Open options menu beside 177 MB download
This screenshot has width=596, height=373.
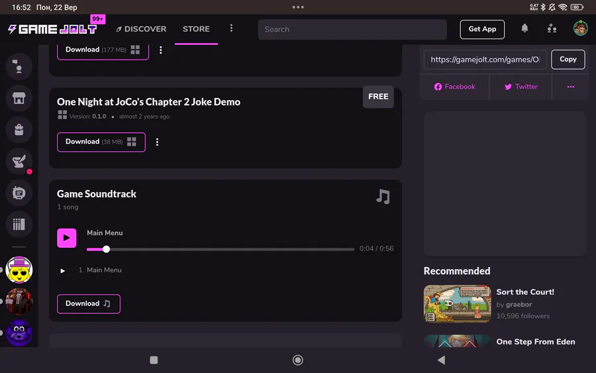161,50
